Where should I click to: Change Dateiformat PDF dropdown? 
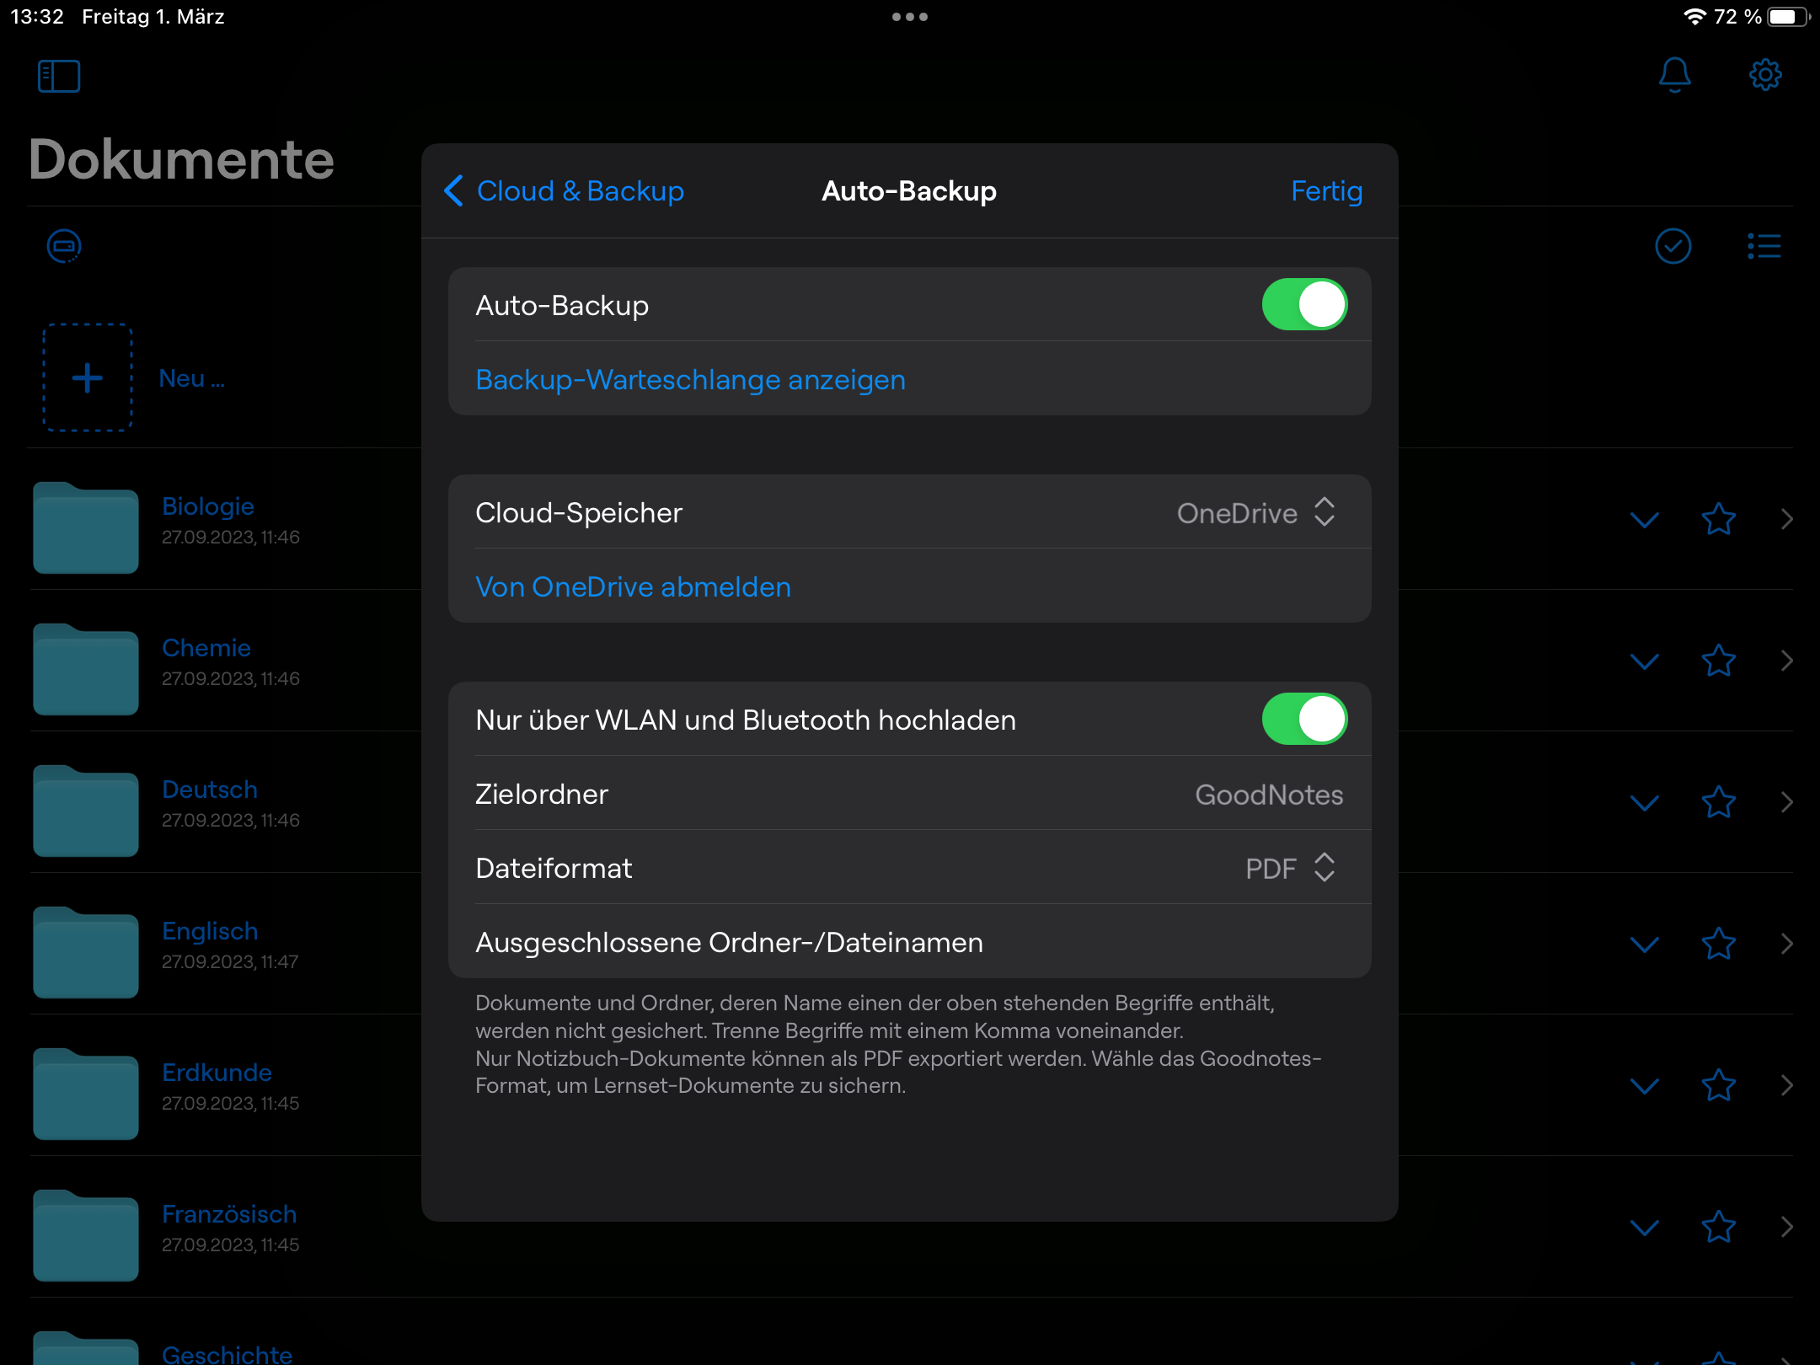coord(1289,868)
